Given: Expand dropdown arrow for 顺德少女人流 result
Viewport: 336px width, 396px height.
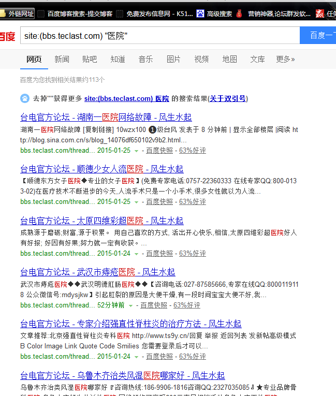Looking at the screenshot, I should coord(137,202).
